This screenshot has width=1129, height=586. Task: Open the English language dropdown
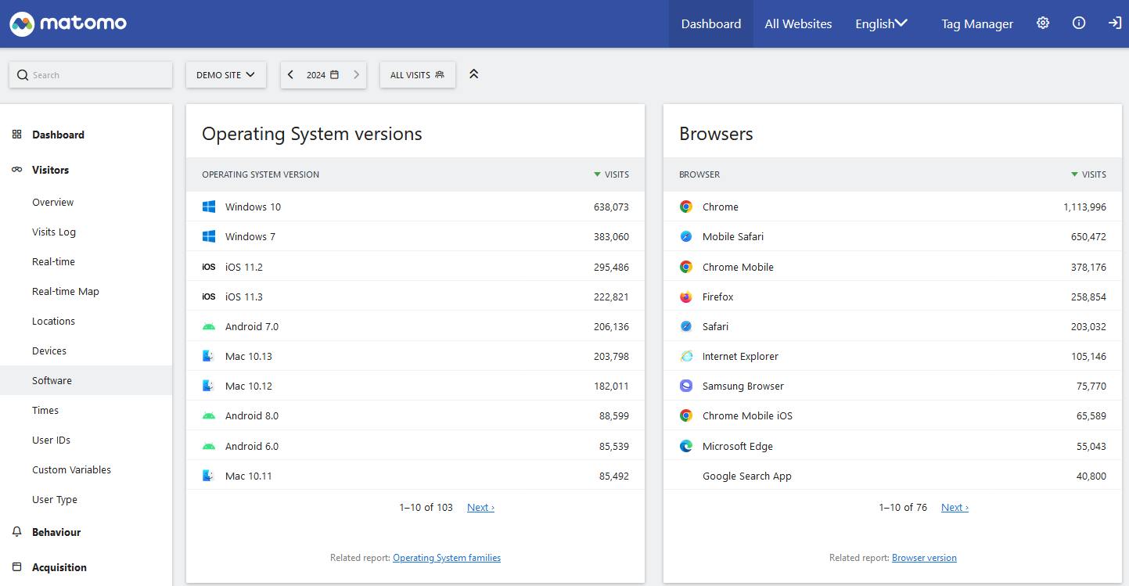[881, 24]
